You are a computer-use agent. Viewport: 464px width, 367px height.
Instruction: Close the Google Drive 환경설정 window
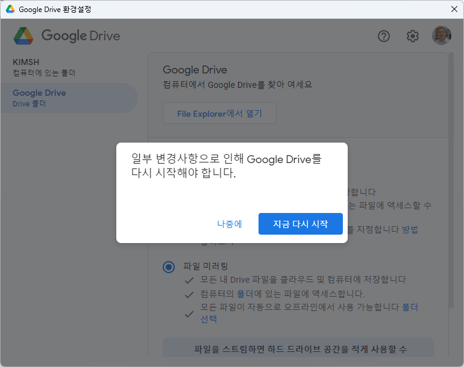point(454,9)
